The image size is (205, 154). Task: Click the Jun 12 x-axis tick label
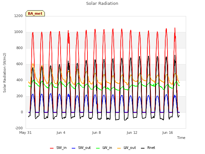[x=132, y=133]
